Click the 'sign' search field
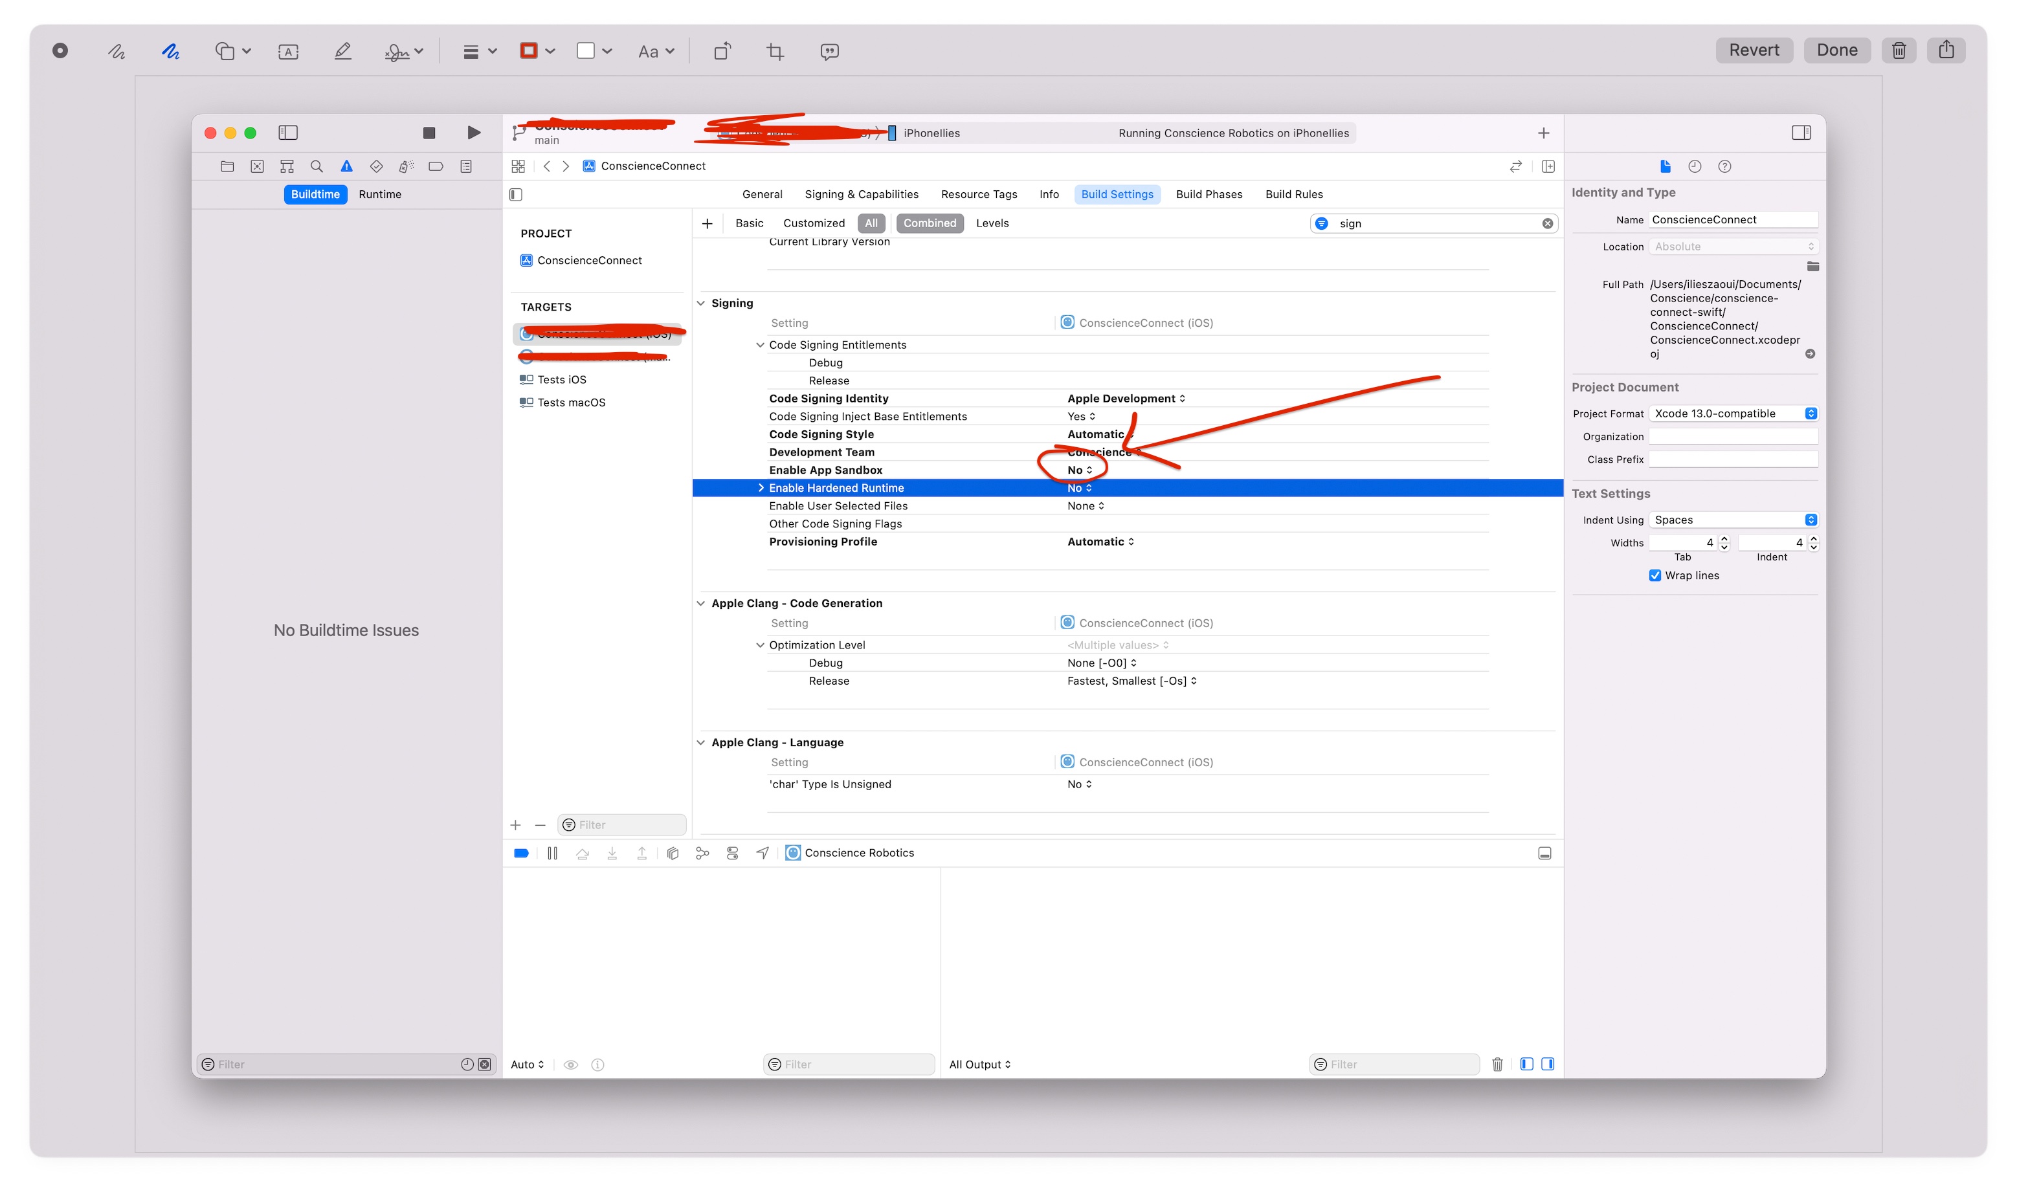 (1434, 224)
